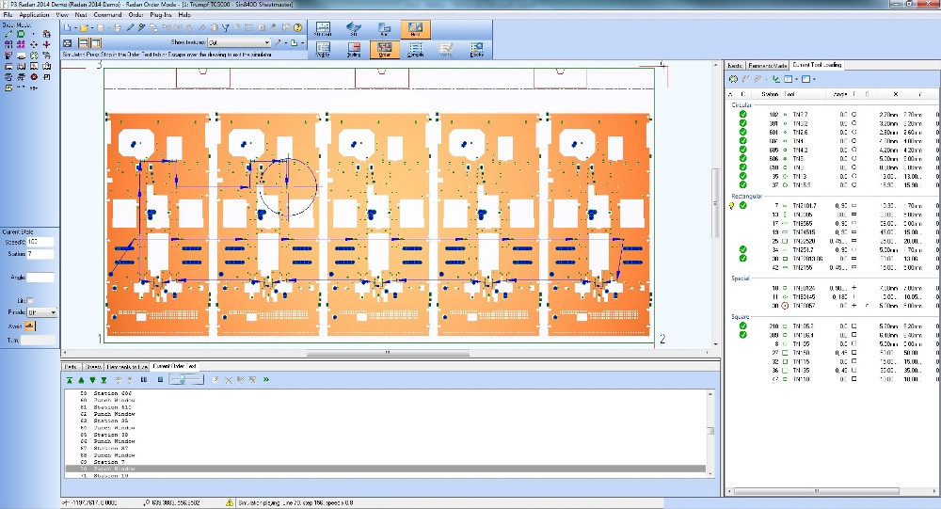Click the double chevron fast-forward icon
The height and width of the screenshot is (509, 941).
(x=266, y=379)
